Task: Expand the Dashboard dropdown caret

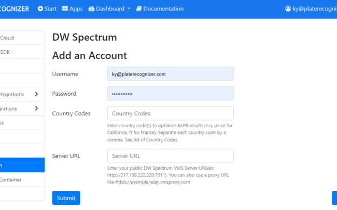Action: pos(129,9)
